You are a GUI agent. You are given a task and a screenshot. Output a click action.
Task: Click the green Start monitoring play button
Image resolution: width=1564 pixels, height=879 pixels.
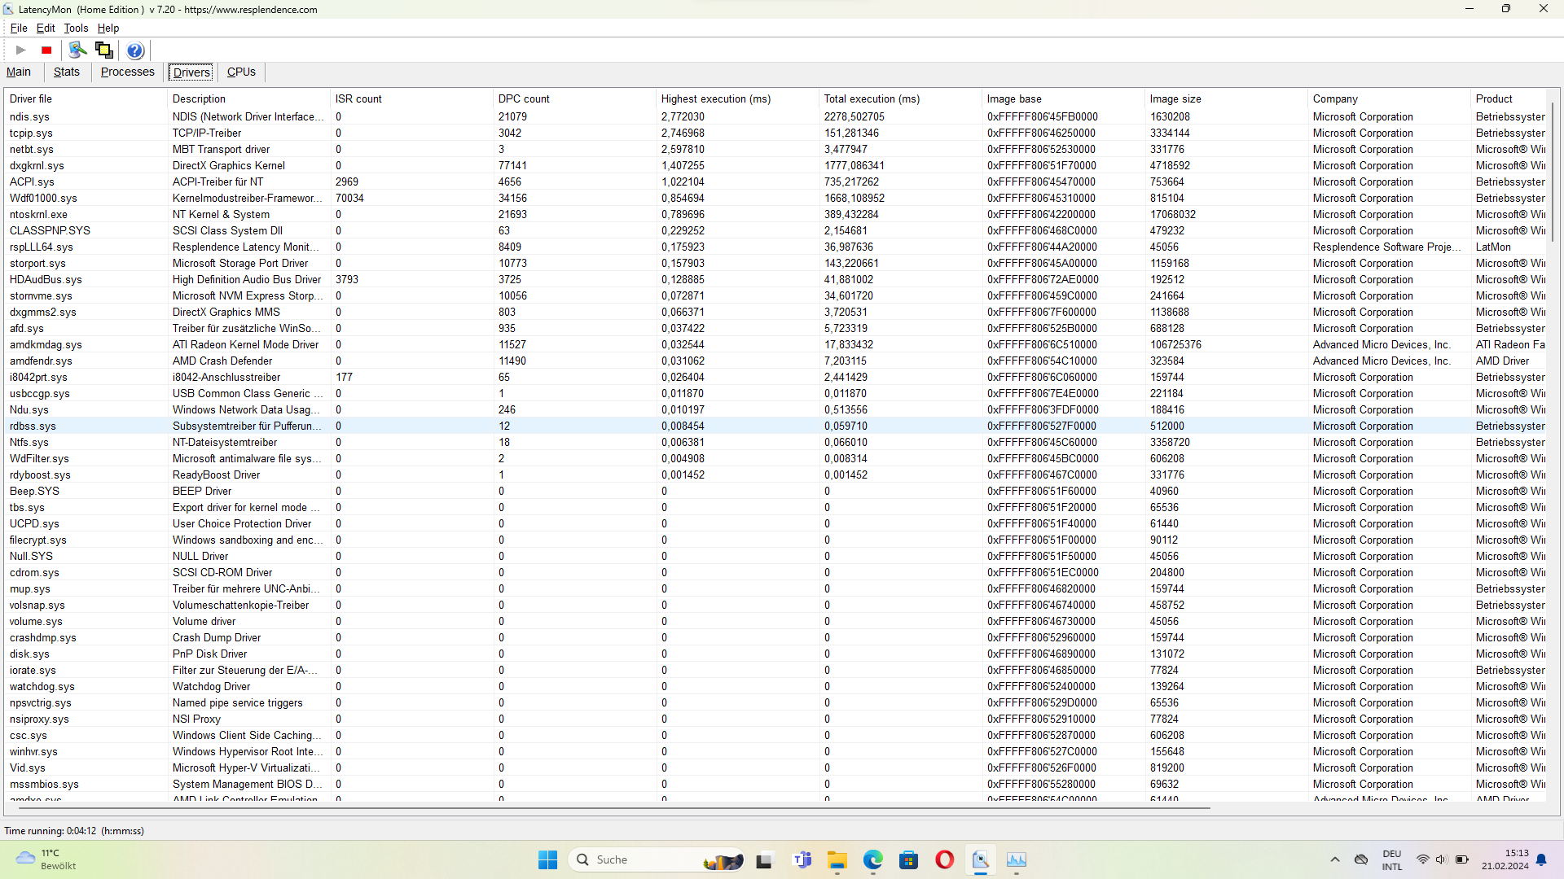tap(21, 50)
